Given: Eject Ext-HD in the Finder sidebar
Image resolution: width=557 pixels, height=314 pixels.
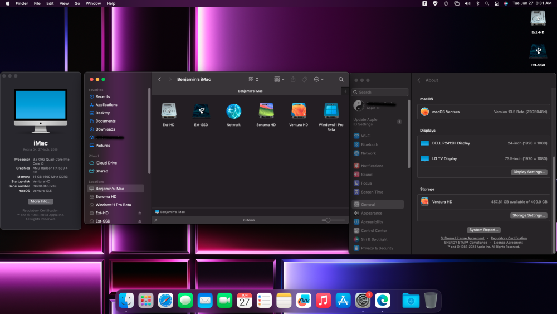Looking at the screenshot, I should click(140, 213).
